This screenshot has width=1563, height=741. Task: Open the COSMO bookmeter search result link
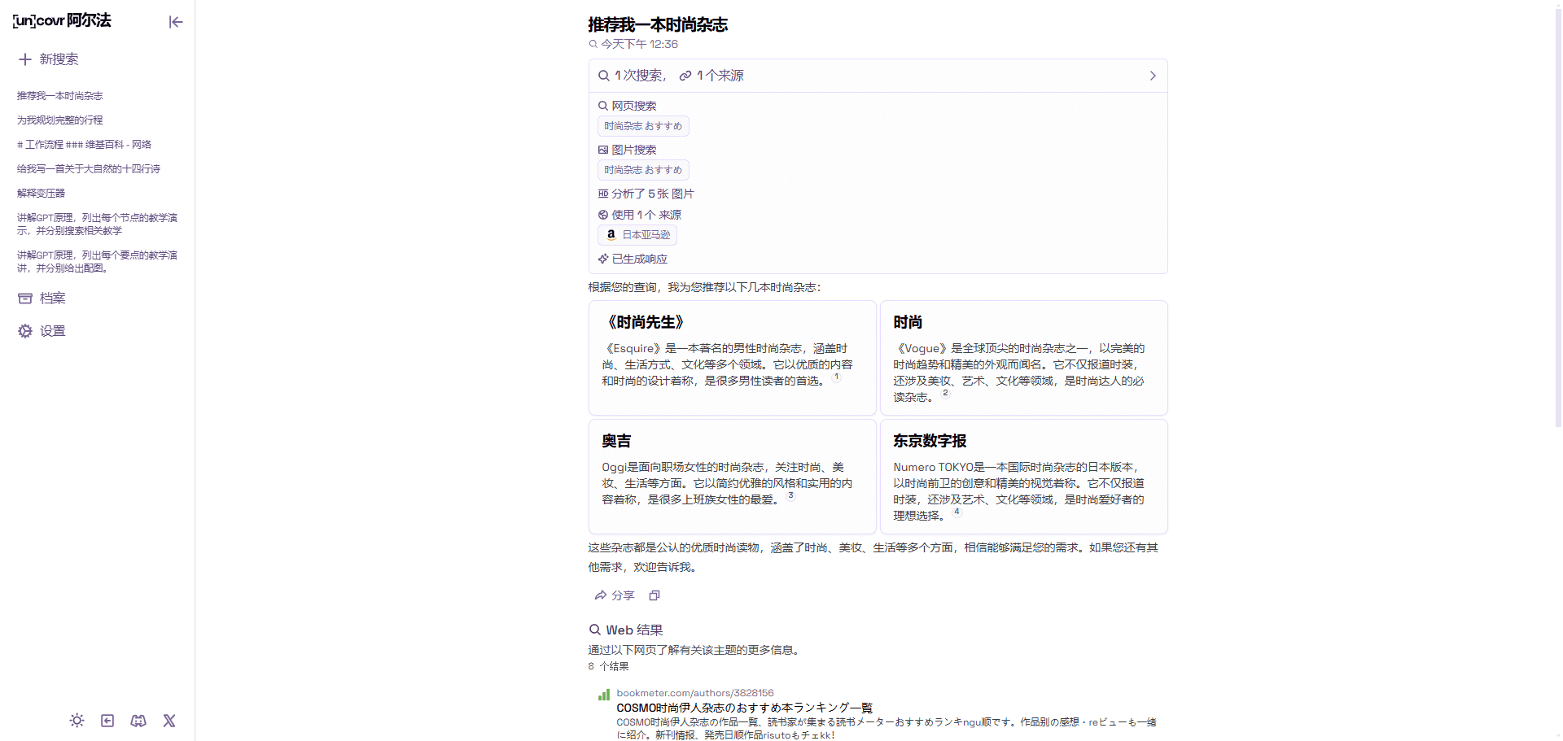[744, 708]
